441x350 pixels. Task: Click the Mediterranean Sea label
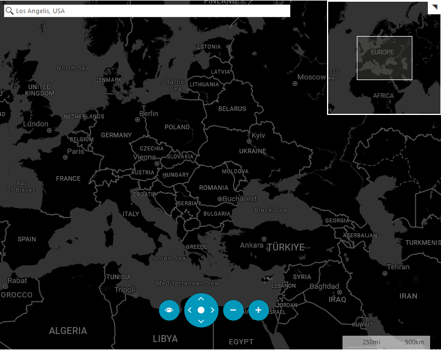(187, 283)
